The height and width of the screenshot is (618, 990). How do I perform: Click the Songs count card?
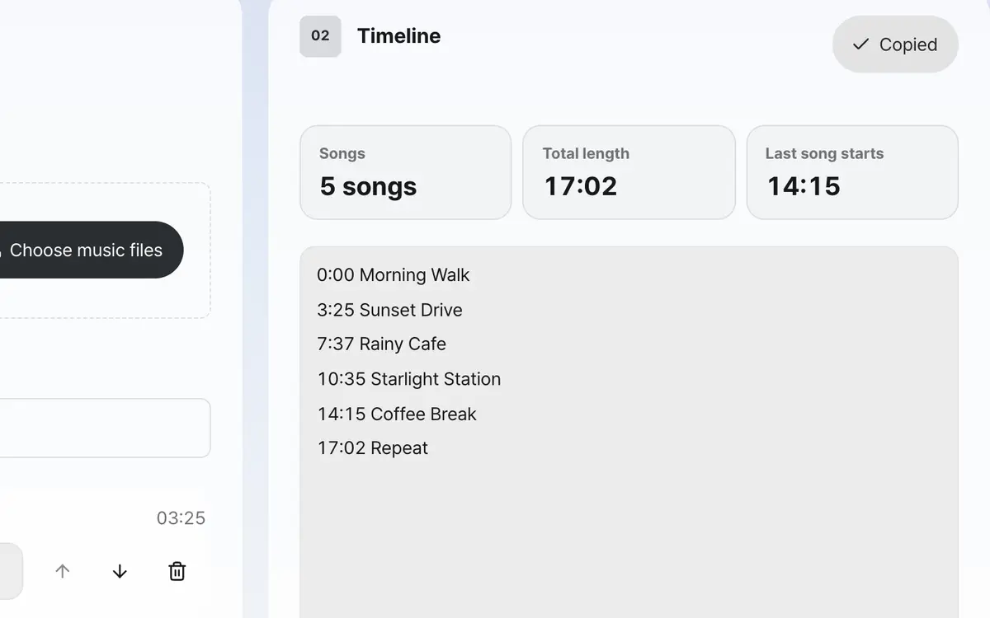tap(405, 172)
